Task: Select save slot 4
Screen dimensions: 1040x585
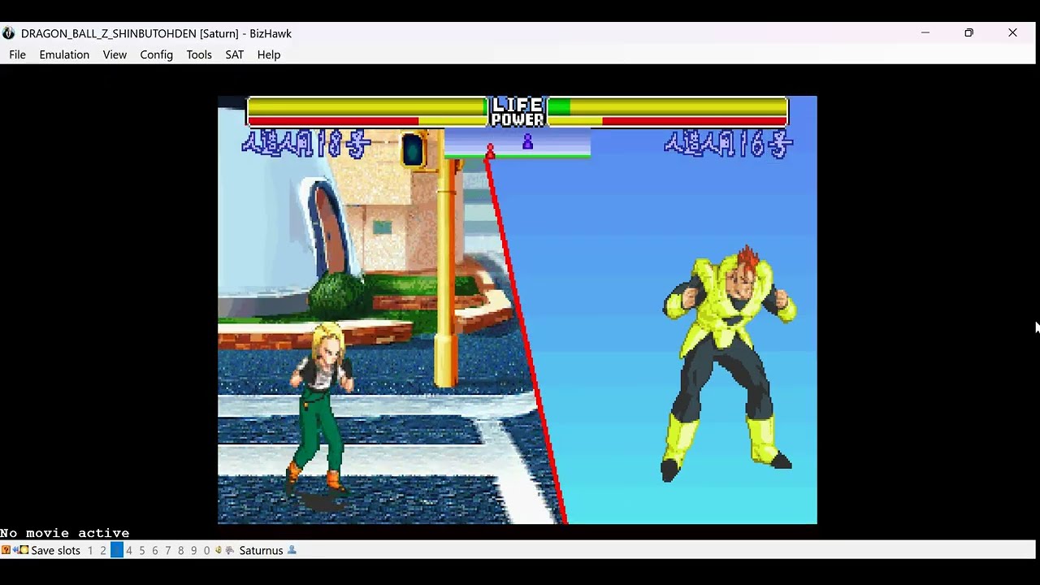Action: point(129,550)
